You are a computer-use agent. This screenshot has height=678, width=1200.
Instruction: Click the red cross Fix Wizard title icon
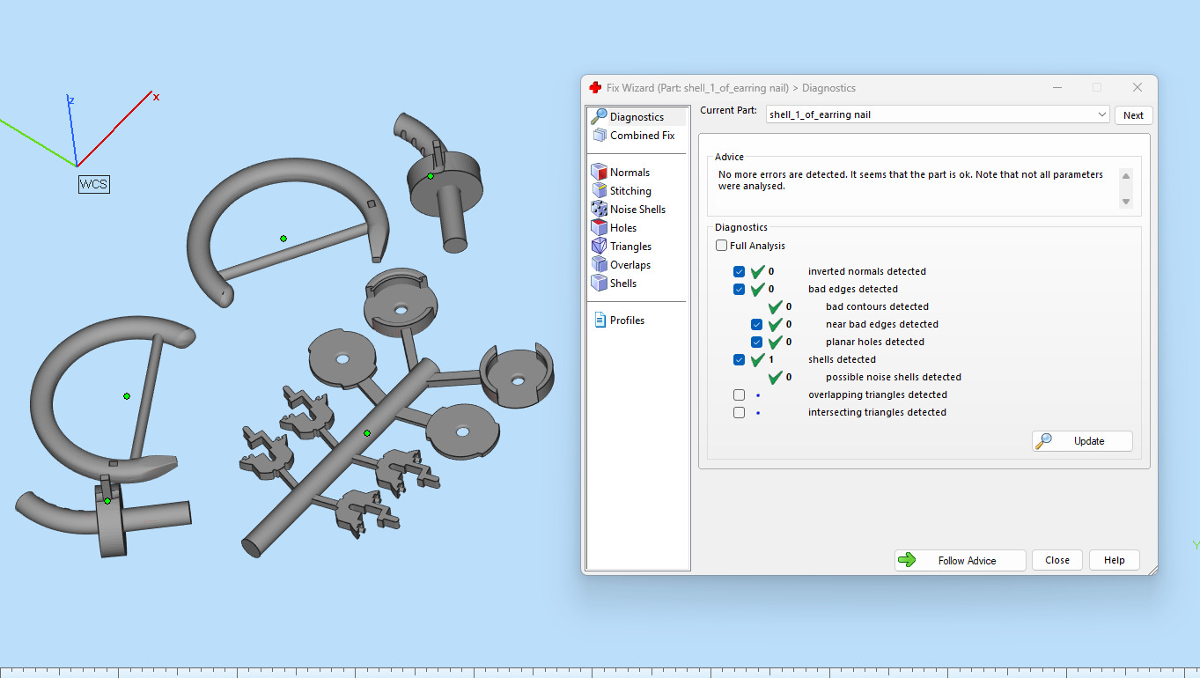coord(595,88)
